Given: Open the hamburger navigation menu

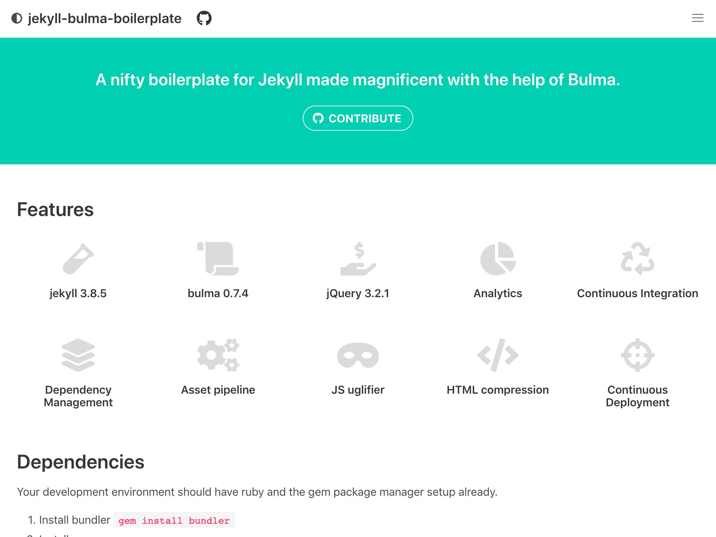Looking at the screenshot, I should pyautogui.click(x=697, y=18).
